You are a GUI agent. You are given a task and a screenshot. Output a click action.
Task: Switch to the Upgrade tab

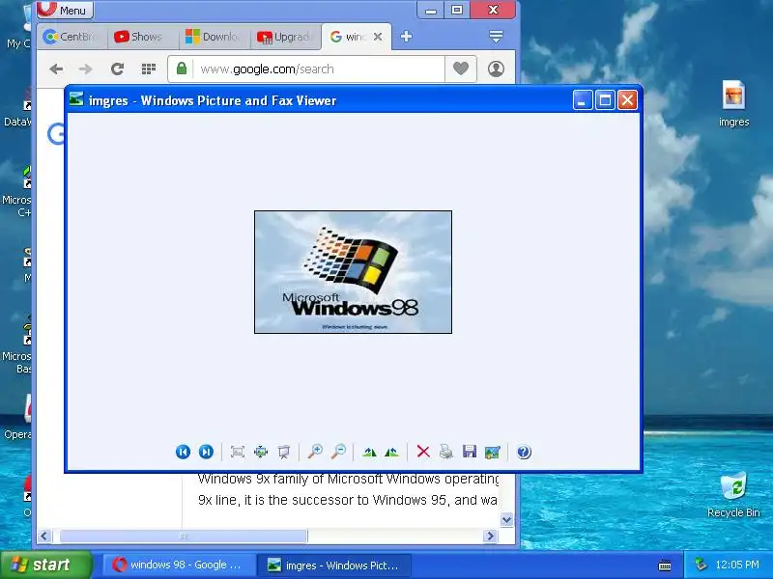coord(287,37)
